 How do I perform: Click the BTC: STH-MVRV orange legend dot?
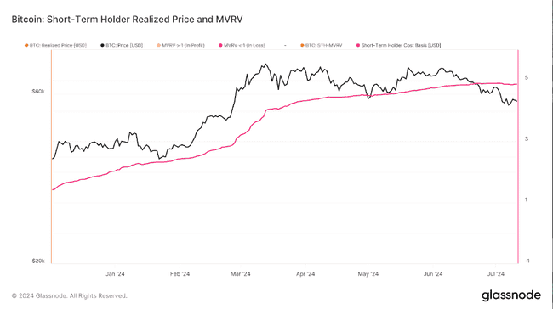tap(302, 45)
